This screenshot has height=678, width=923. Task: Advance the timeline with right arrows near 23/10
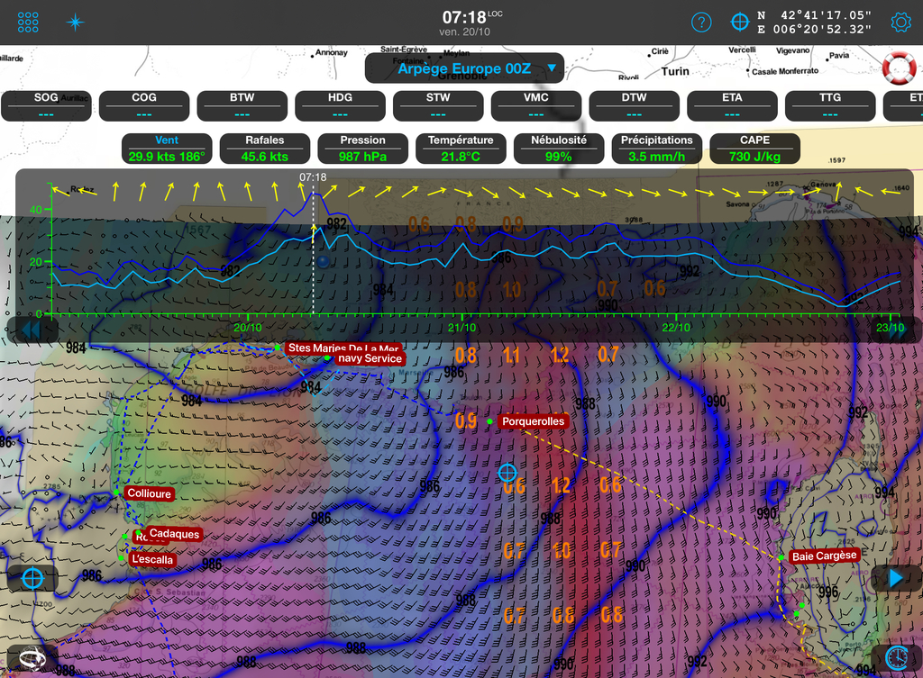[x=897, y=330]
